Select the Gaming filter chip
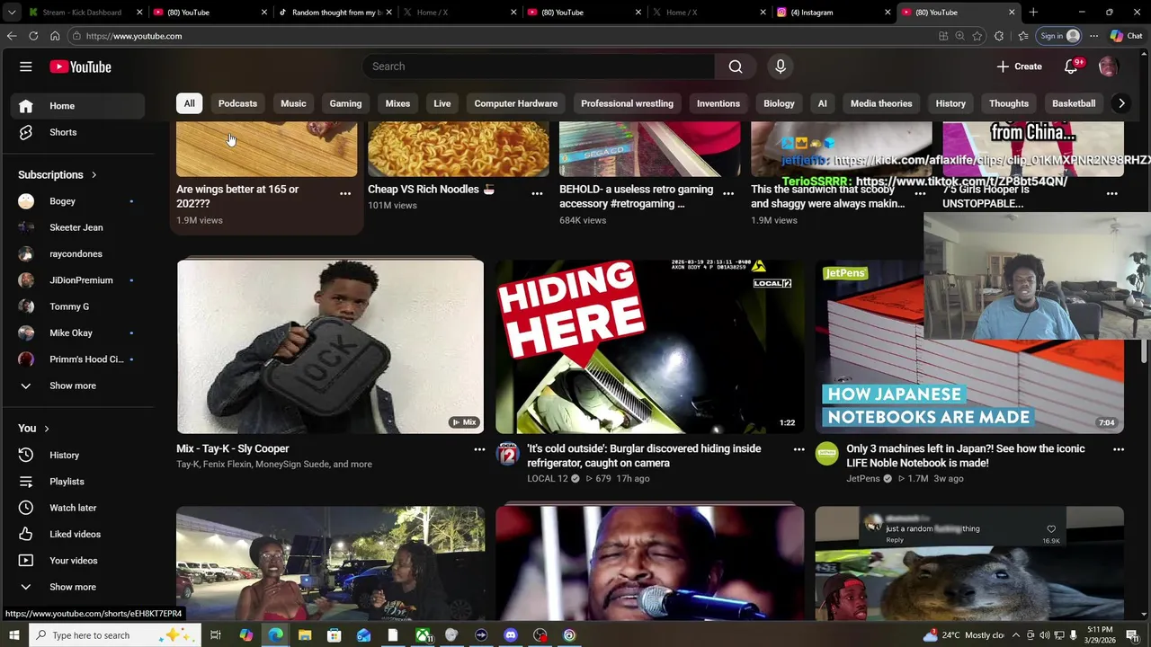Viewport: 1151px width, 647px height. coord(345,103)
